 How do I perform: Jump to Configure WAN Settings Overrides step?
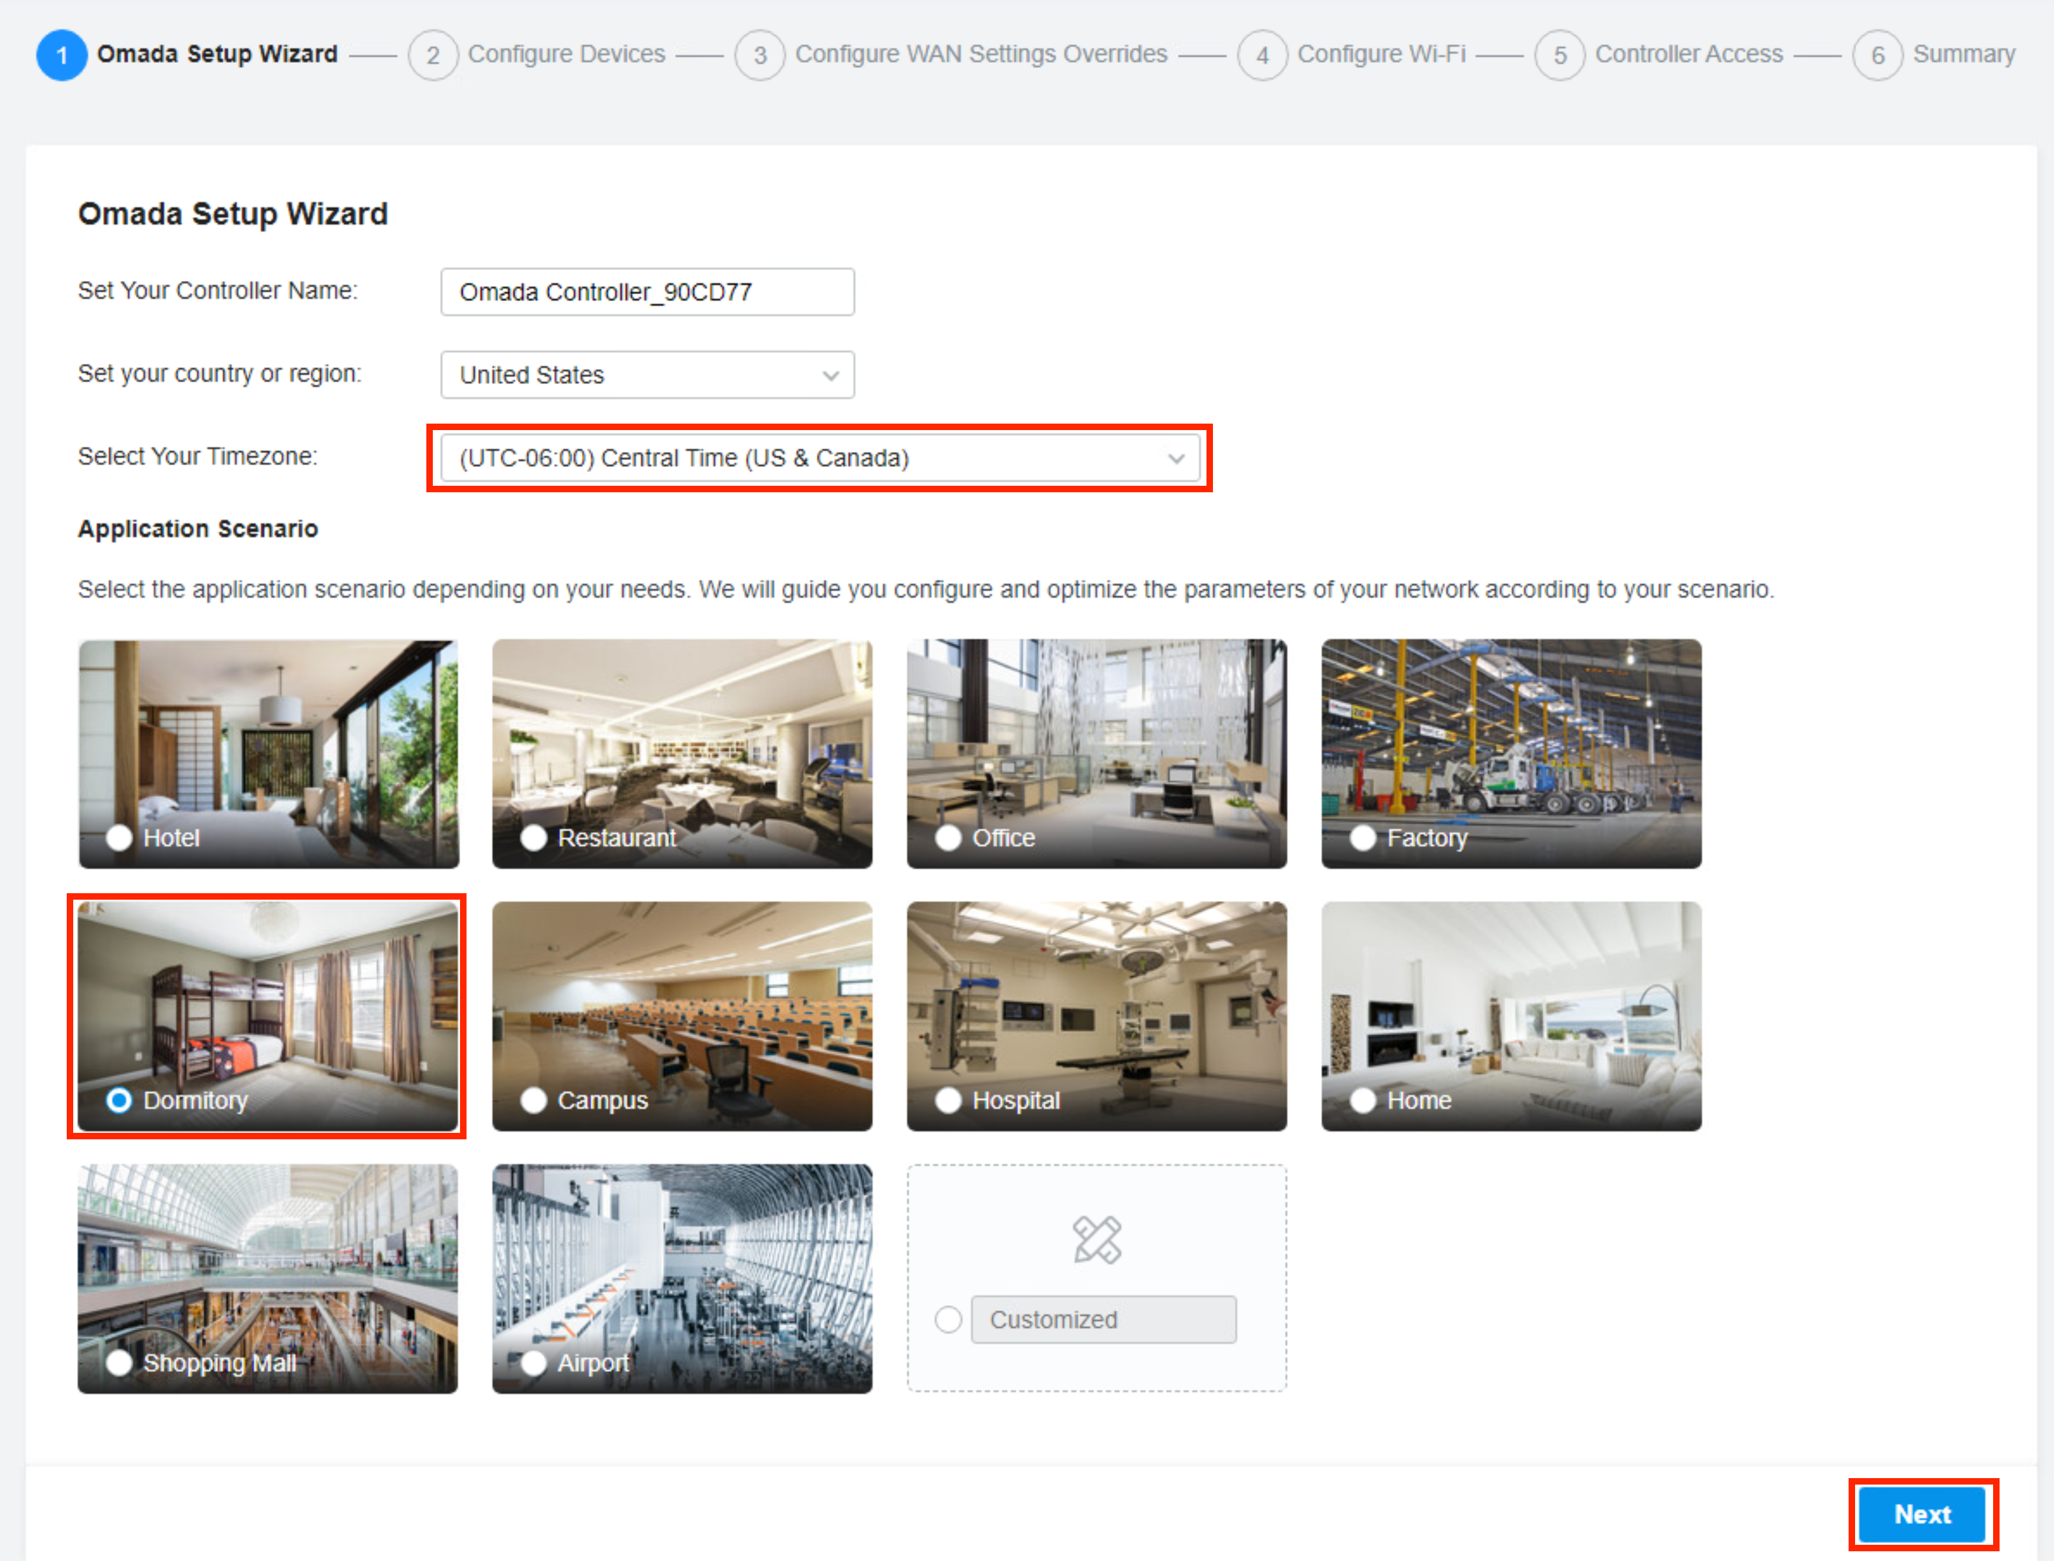click(x=980, y=54)
